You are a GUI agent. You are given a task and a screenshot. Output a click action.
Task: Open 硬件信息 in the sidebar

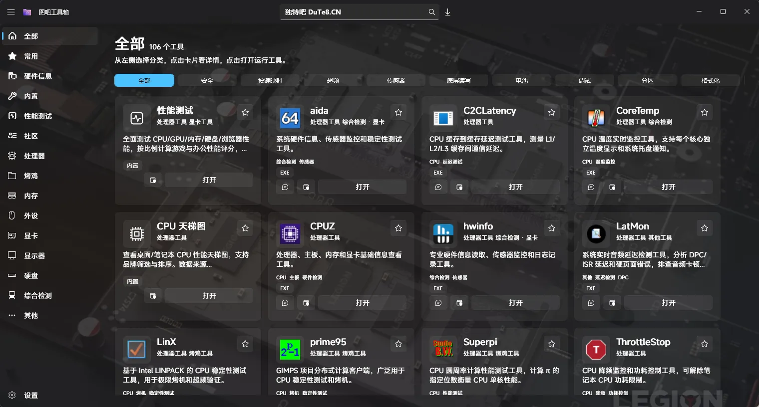pyautogui.click(x=50, y=76)
